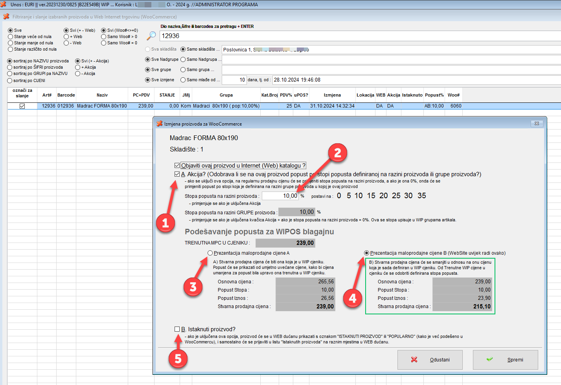Click the Naziv column header
The image size is (561, 385).
click(x=102, y=95)
